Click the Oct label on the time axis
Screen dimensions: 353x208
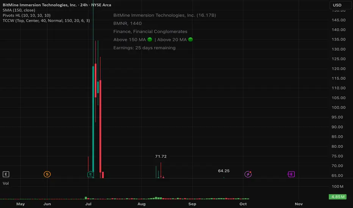[243, 204]
